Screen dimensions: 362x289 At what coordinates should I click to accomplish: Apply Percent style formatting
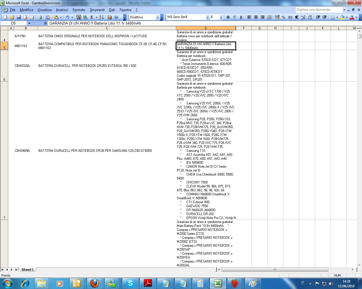click(283, 17)
